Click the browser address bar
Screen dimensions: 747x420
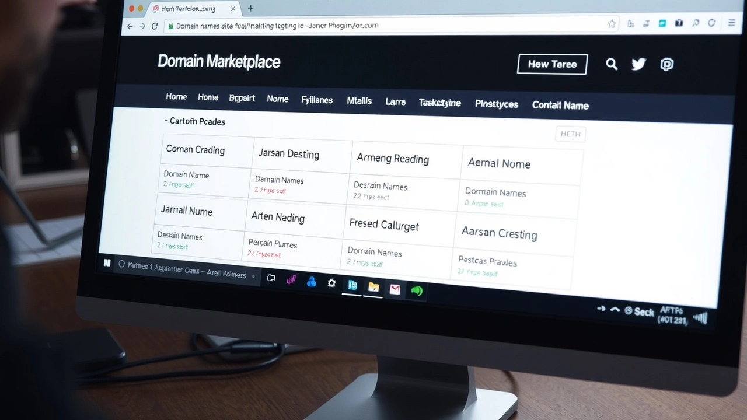(379, 26)
